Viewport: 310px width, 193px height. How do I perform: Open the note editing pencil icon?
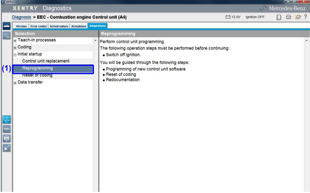point(298,17)
